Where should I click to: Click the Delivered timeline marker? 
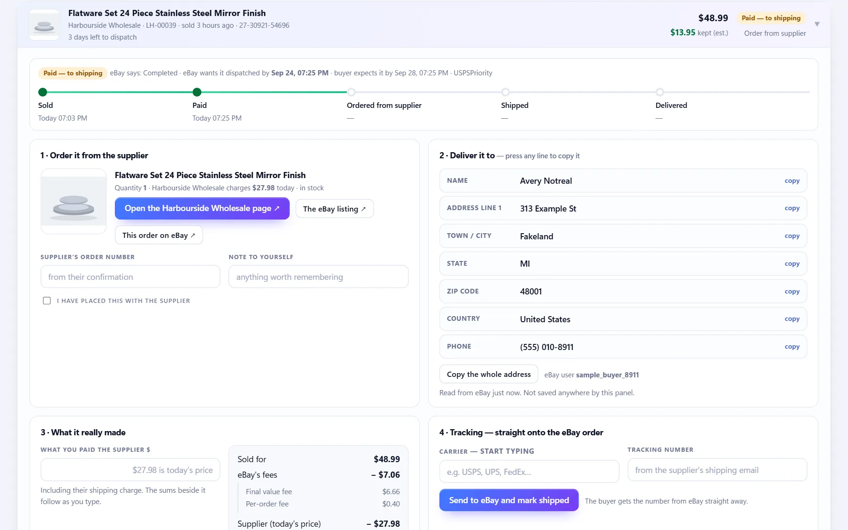click(660, 92)
